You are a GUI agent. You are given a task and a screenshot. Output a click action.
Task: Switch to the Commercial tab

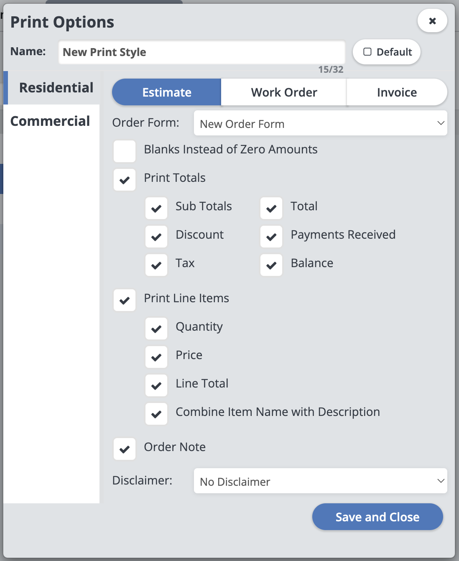(x=51, y=121)
